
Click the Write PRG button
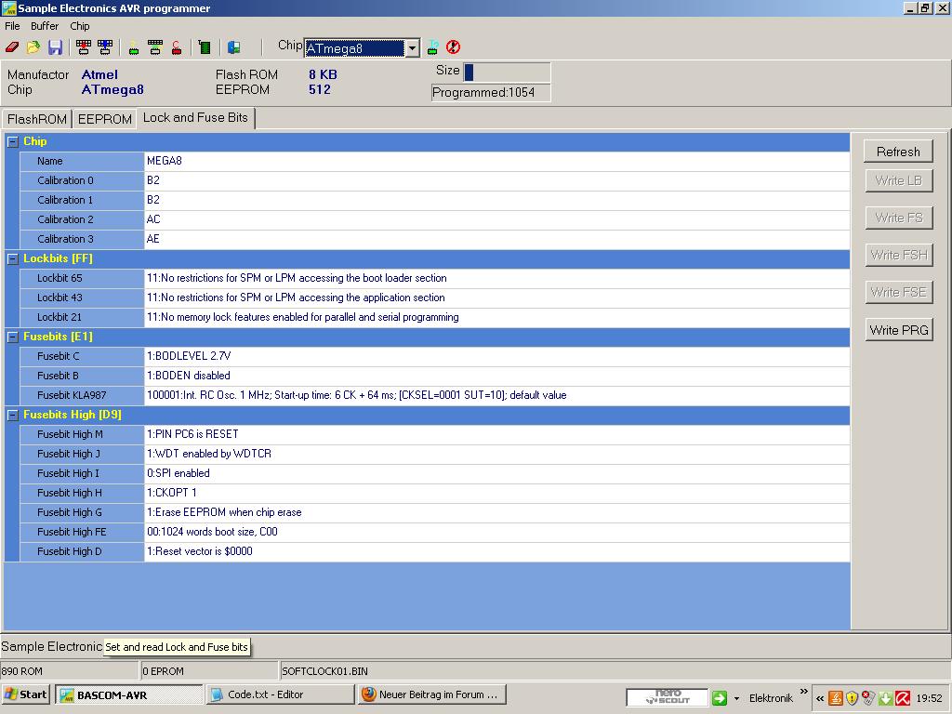click(x=898, y=329)
